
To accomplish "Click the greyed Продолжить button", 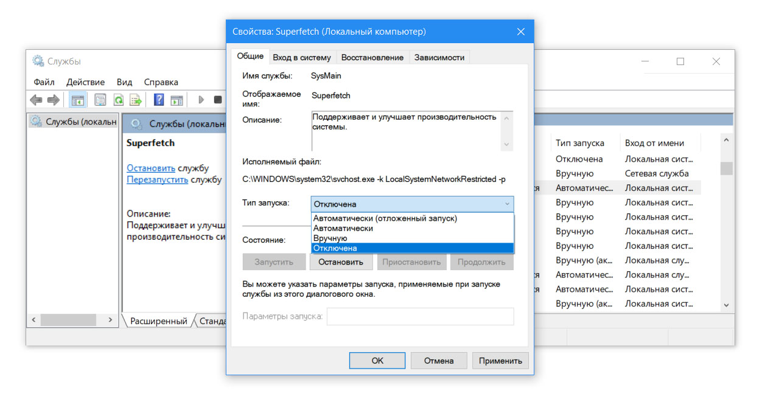I will 481,262.
